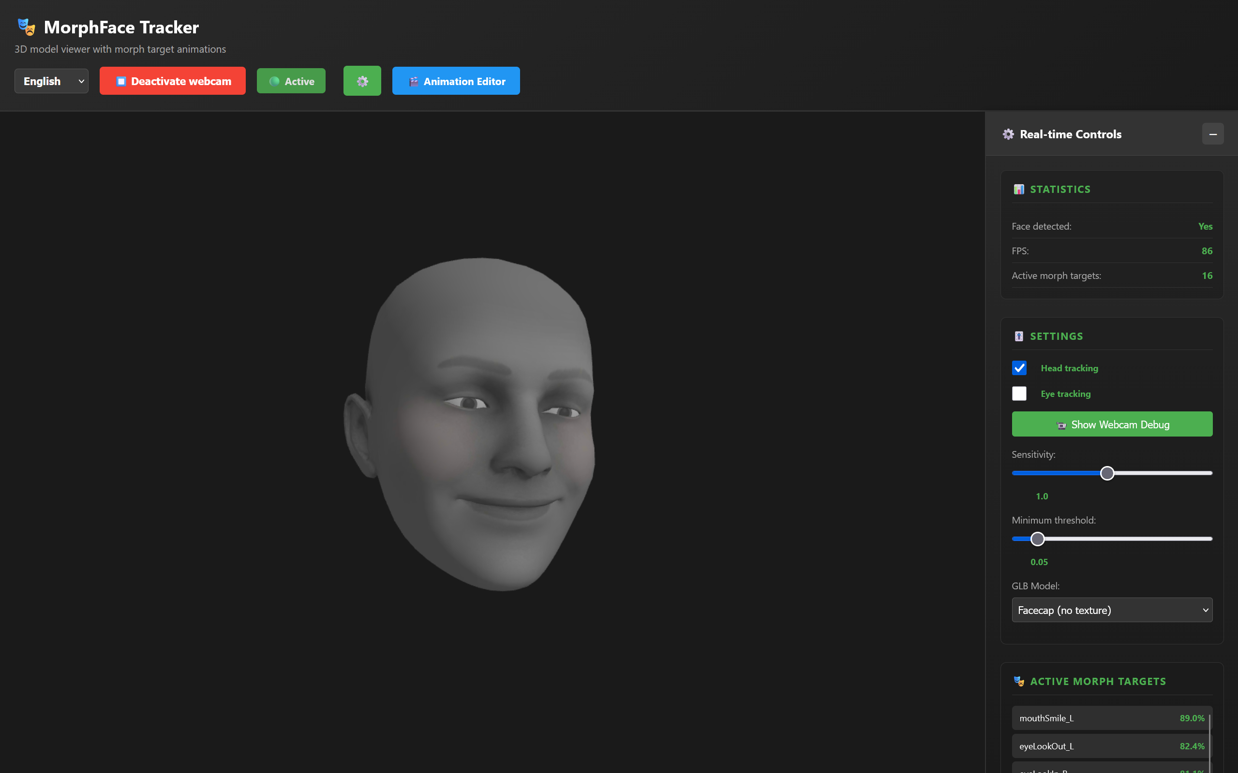Click the green Active status indicator

click(x=291, y=81)
